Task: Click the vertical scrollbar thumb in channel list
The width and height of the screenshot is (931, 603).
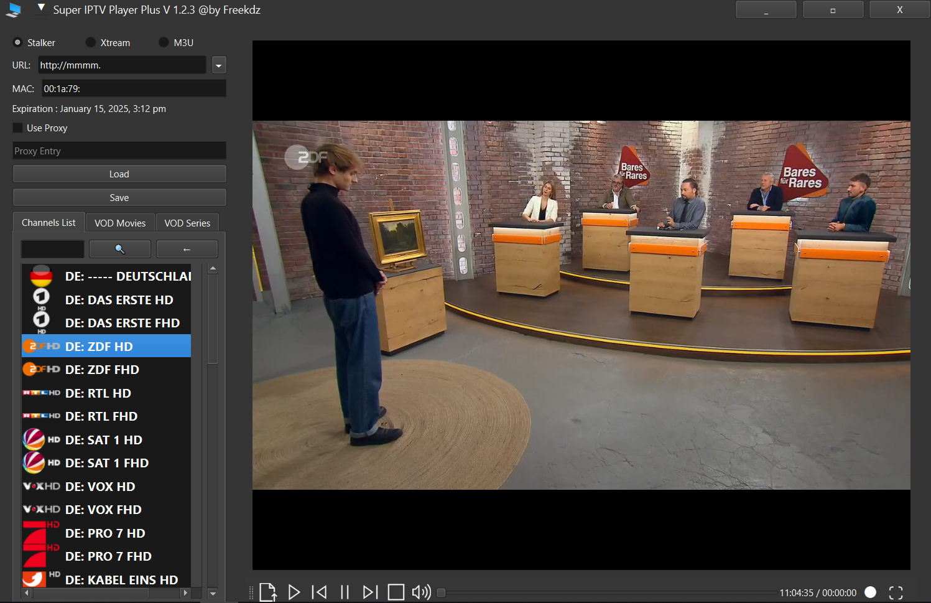Action: tap(213, 319)
